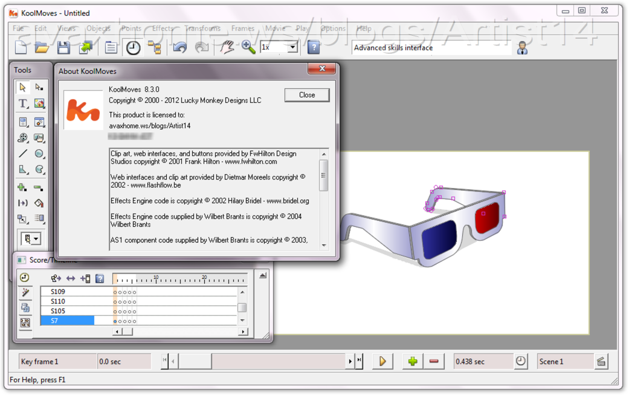Click the Scene 1 field
This screenshot has width=629, height=395.
pyautogui.click(x=565, y=361)
